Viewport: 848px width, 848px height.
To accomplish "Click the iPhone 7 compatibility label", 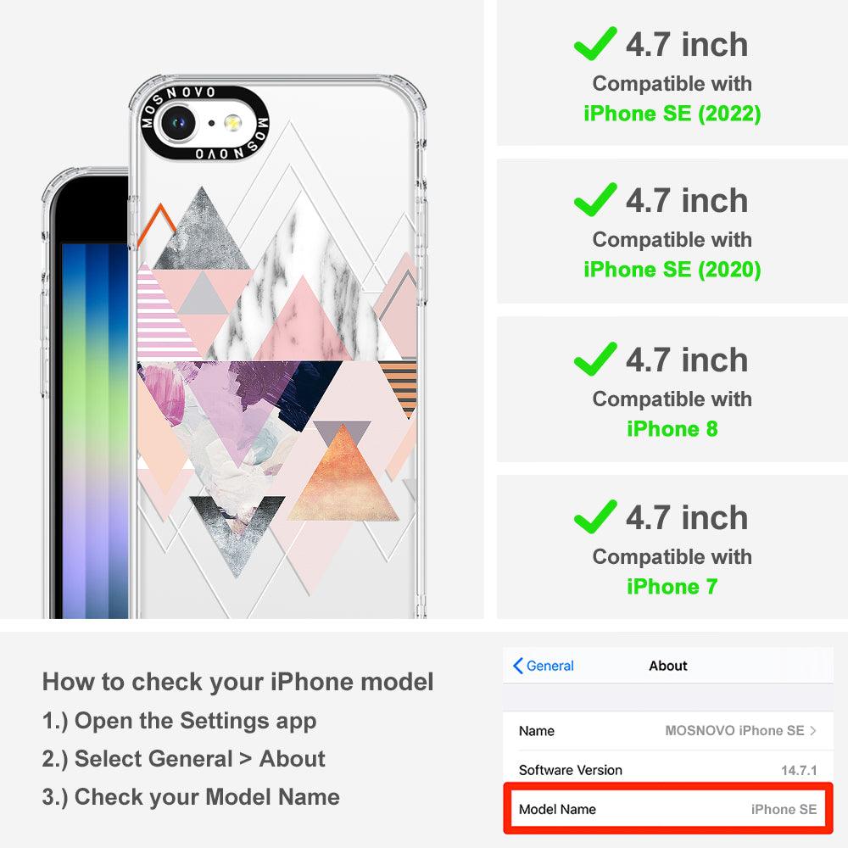I will click(672, 586).
